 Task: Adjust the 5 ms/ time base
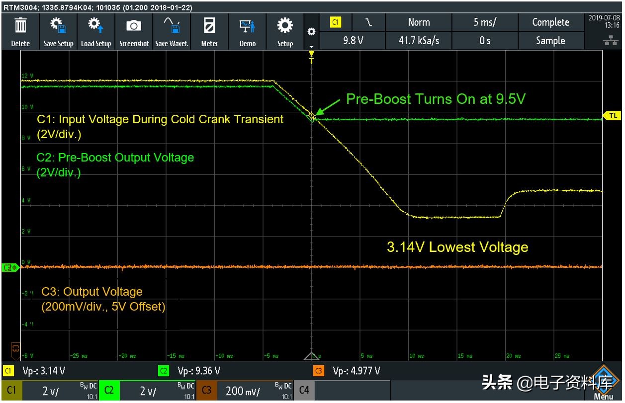(485, 22)
